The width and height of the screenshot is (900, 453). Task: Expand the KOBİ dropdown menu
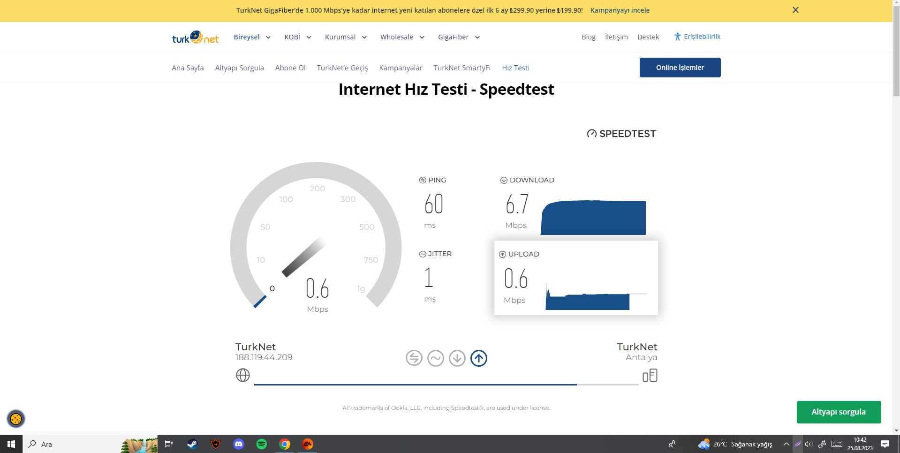pyautogui.click(x=297, y=37)
